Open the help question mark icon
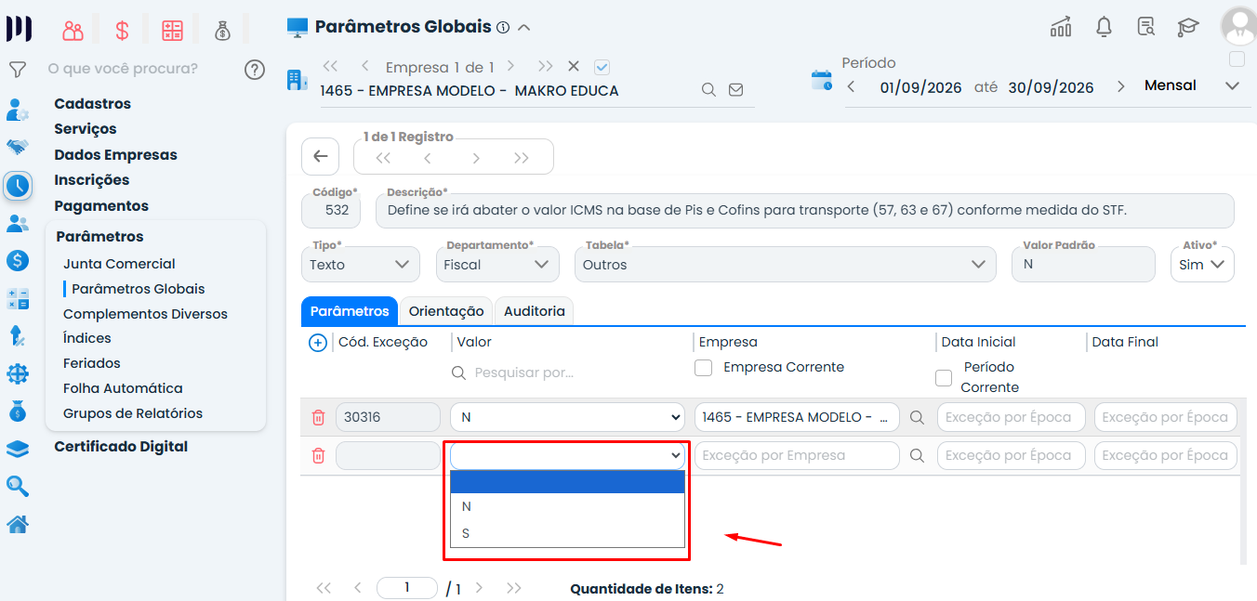Viewport: 1257px width, 601px height. point(255,69)
